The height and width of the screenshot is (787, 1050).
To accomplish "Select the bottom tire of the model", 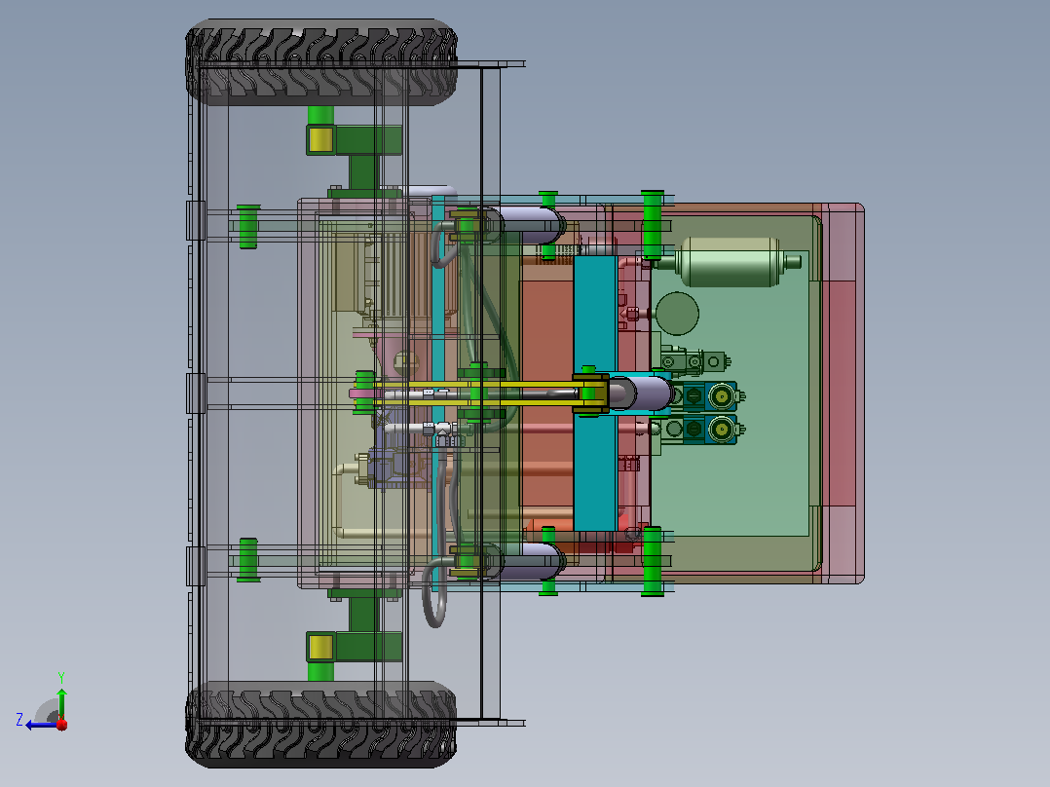I will point(321,725).
